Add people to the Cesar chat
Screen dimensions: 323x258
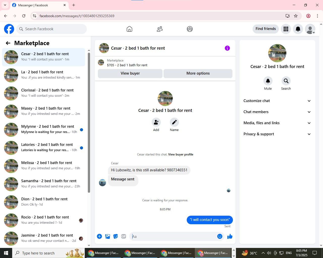(x=156, y=122)
